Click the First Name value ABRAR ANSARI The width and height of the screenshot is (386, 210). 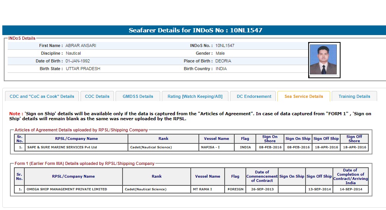(x=81, y=45)
